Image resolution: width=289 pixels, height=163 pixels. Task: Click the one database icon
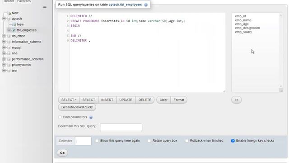pos(9,53)
